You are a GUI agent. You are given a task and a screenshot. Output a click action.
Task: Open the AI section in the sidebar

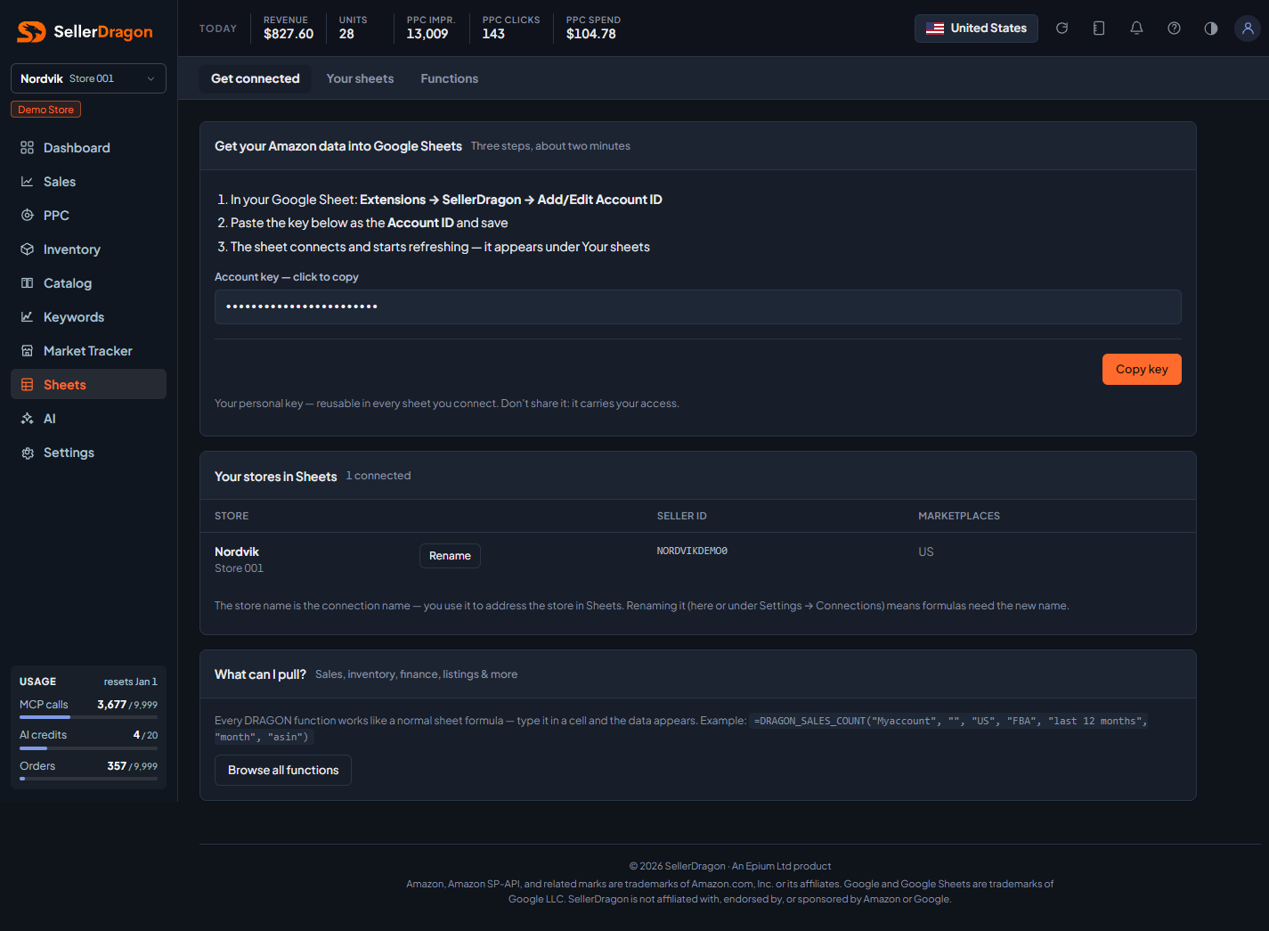88,419
